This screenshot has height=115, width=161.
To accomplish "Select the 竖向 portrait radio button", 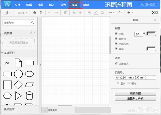I will click(118, 83).
